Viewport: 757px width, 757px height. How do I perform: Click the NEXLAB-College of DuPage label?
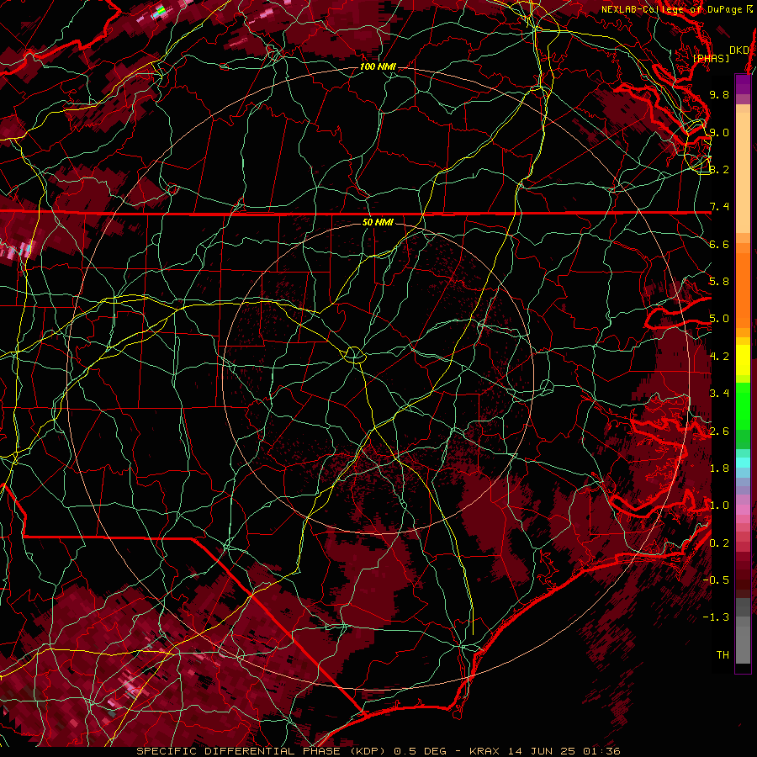[676, 9]
